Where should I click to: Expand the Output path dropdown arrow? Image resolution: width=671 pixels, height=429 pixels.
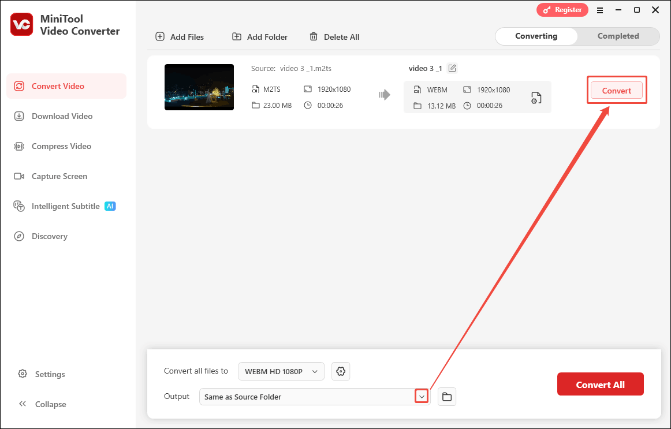point(422,396)
